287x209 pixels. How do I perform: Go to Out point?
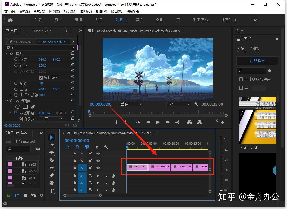click(x=177, y=122)
